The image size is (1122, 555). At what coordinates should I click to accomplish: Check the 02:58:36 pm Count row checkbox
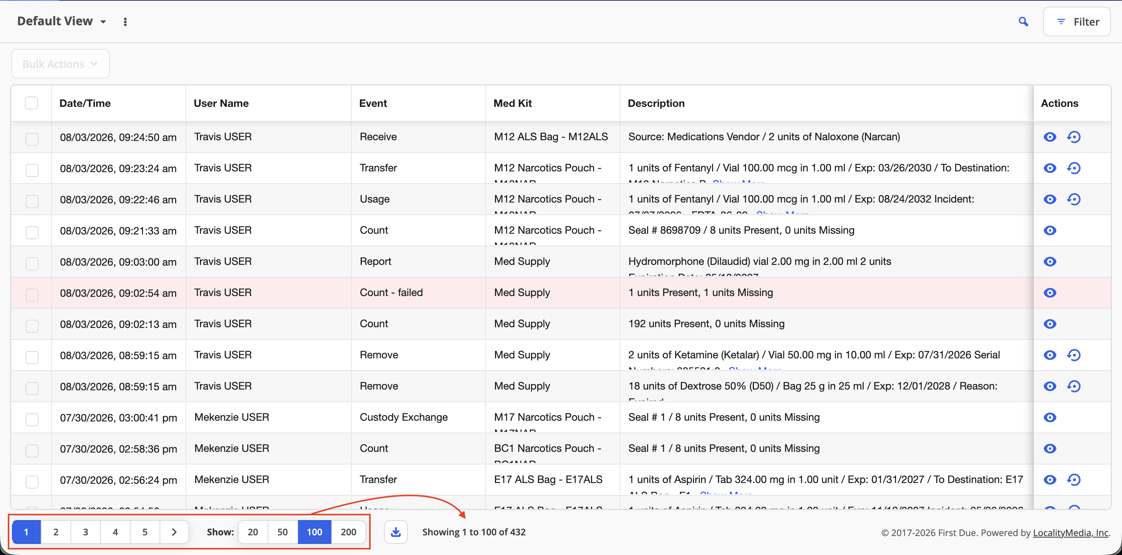pos(32,451)
